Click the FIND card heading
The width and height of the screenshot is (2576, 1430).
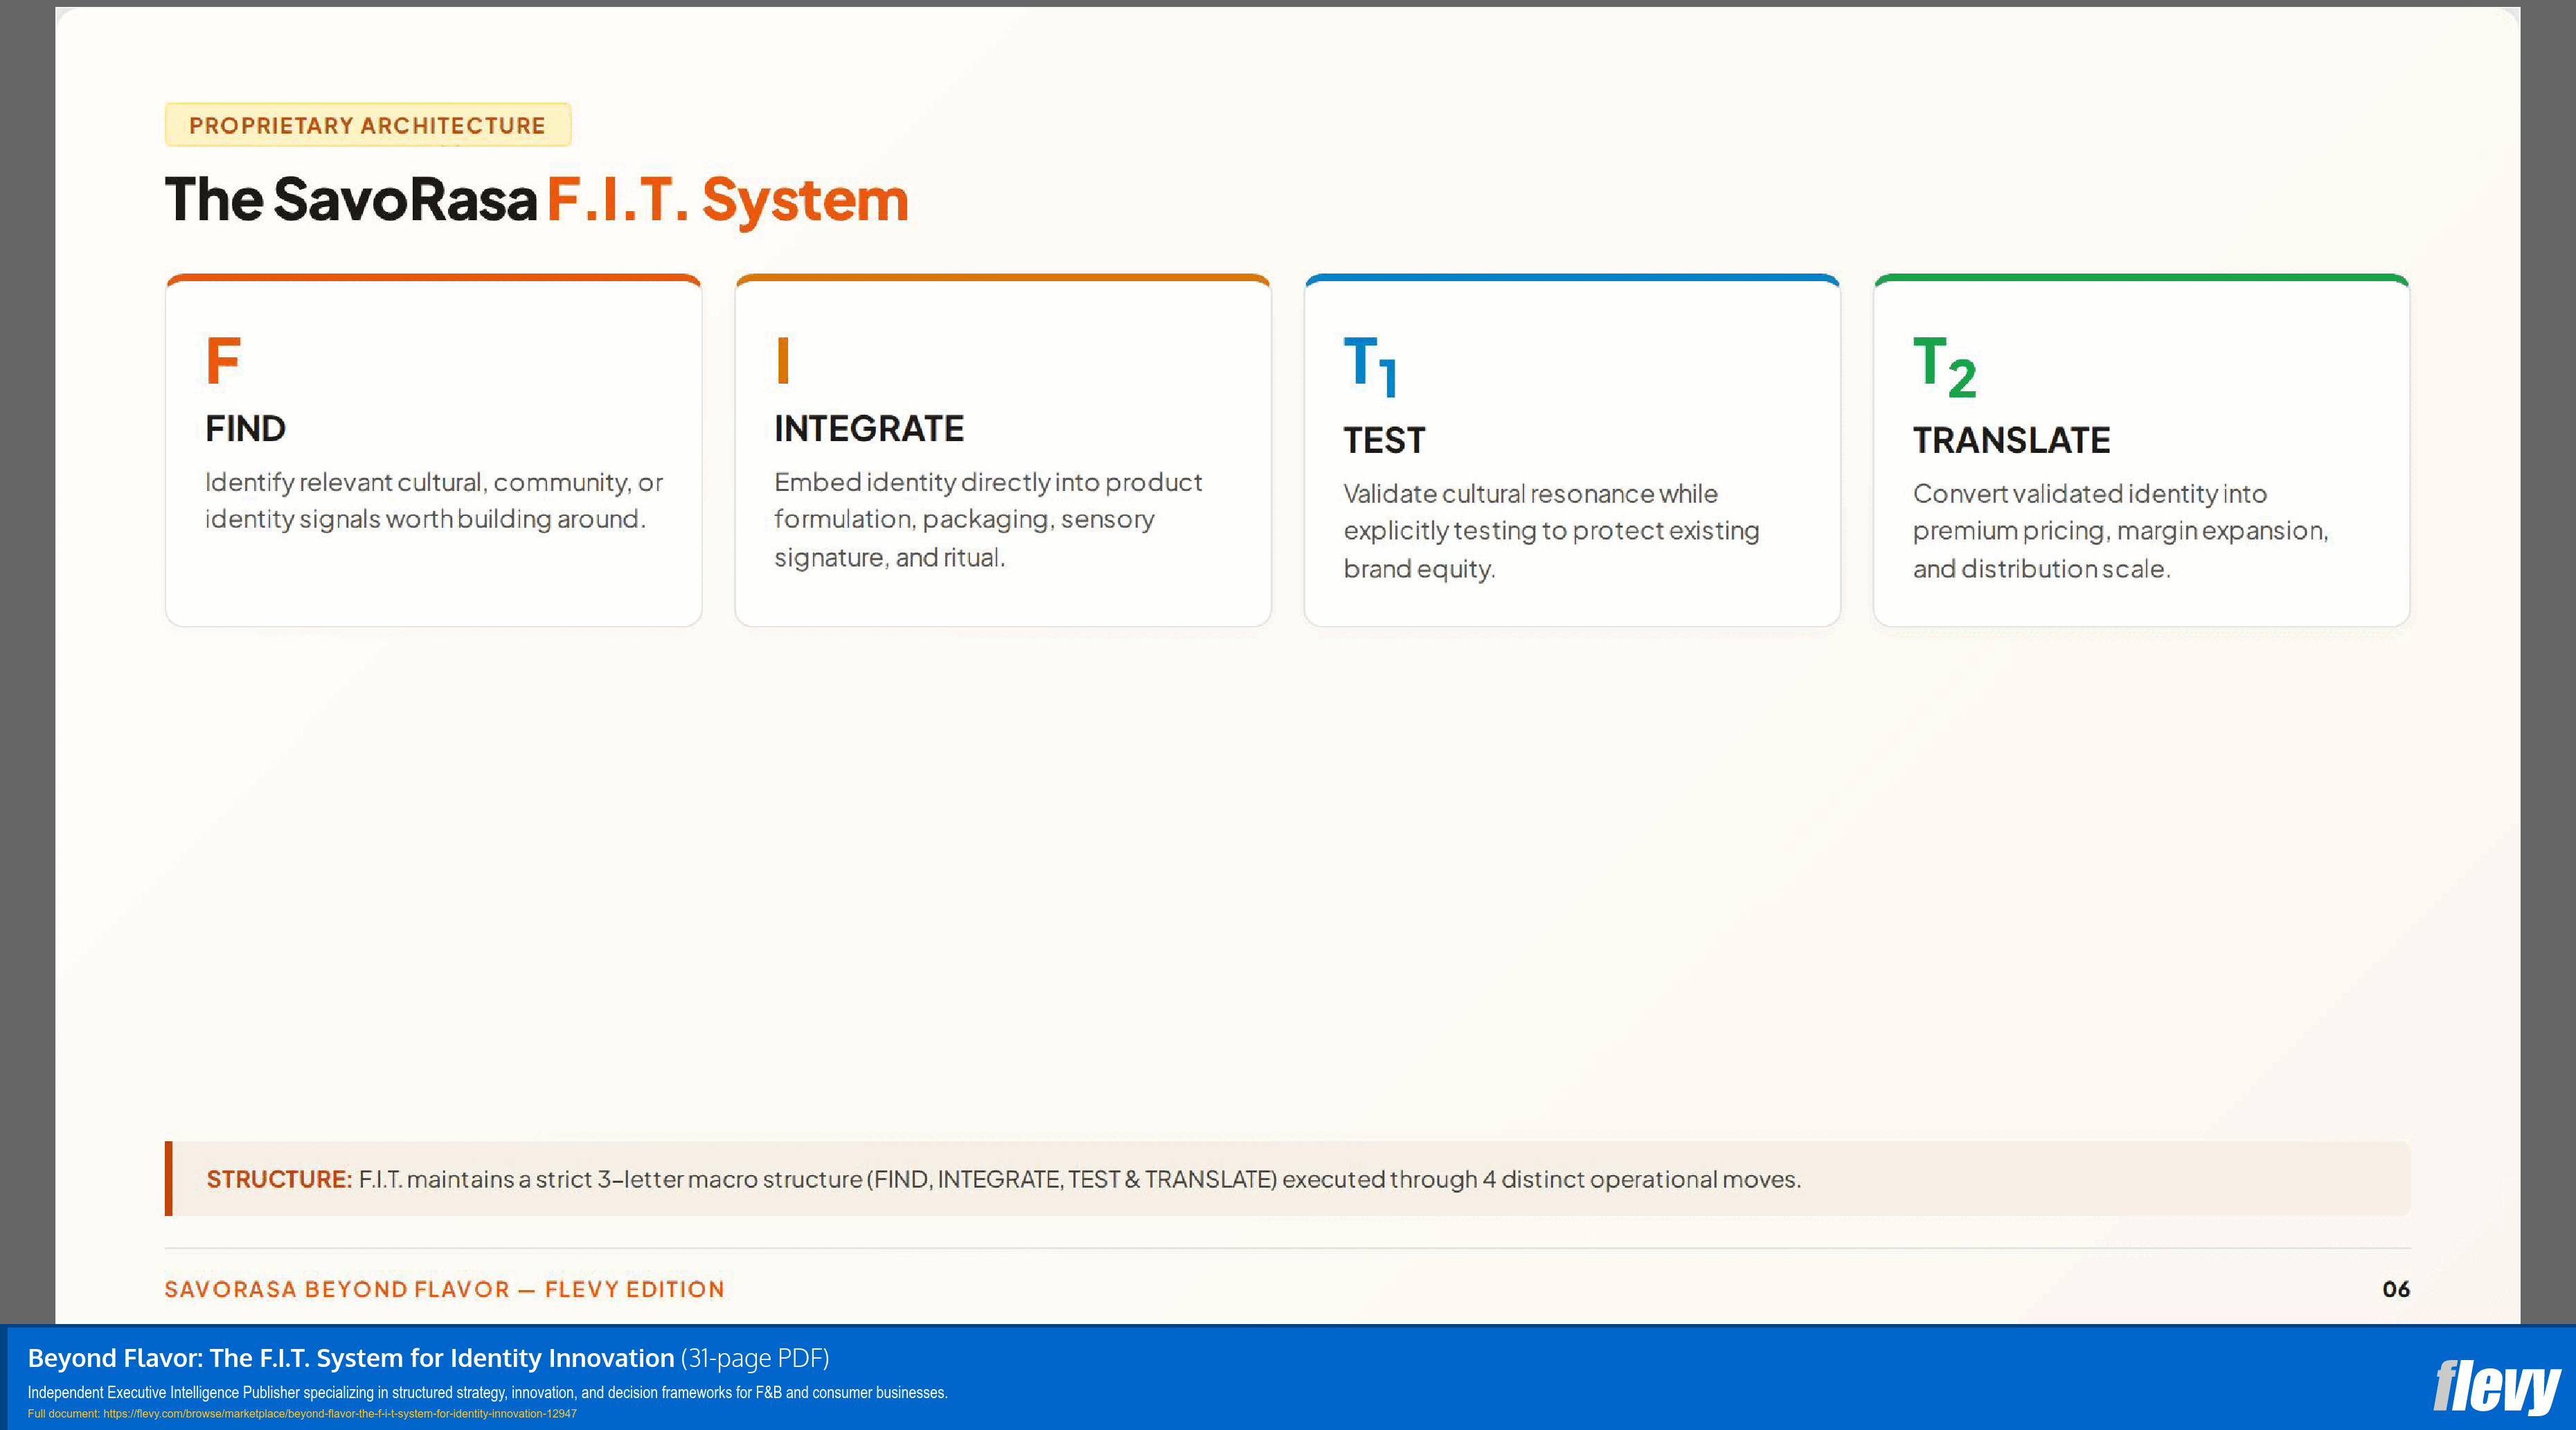click(246, 429)
